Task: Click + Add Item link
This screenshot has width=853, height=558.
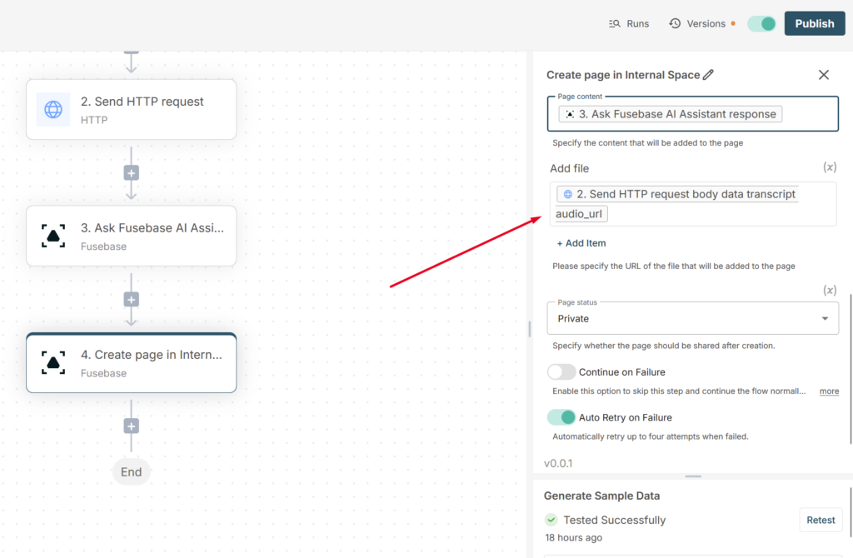Action: point(581,243)
